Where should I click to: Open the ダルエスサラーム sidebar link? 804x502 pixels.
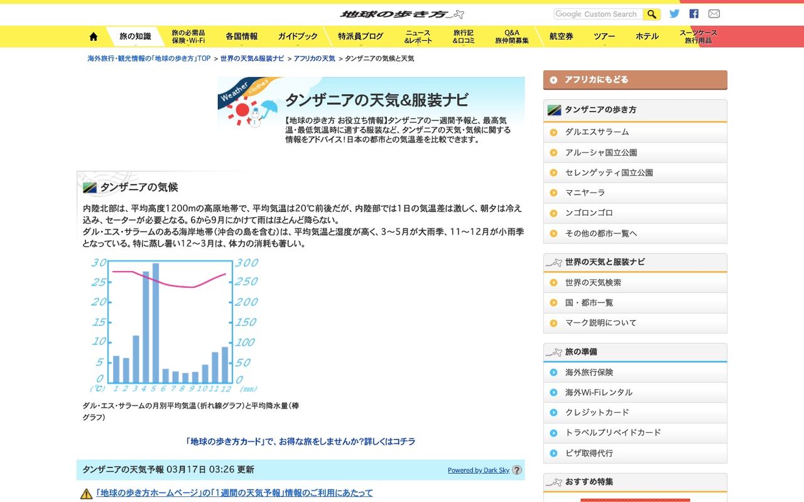tap(635, 132)
